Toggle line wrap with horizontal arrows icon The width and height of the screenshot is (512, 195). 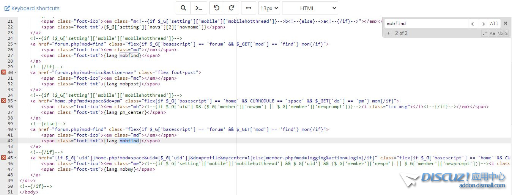pos(248,8)
